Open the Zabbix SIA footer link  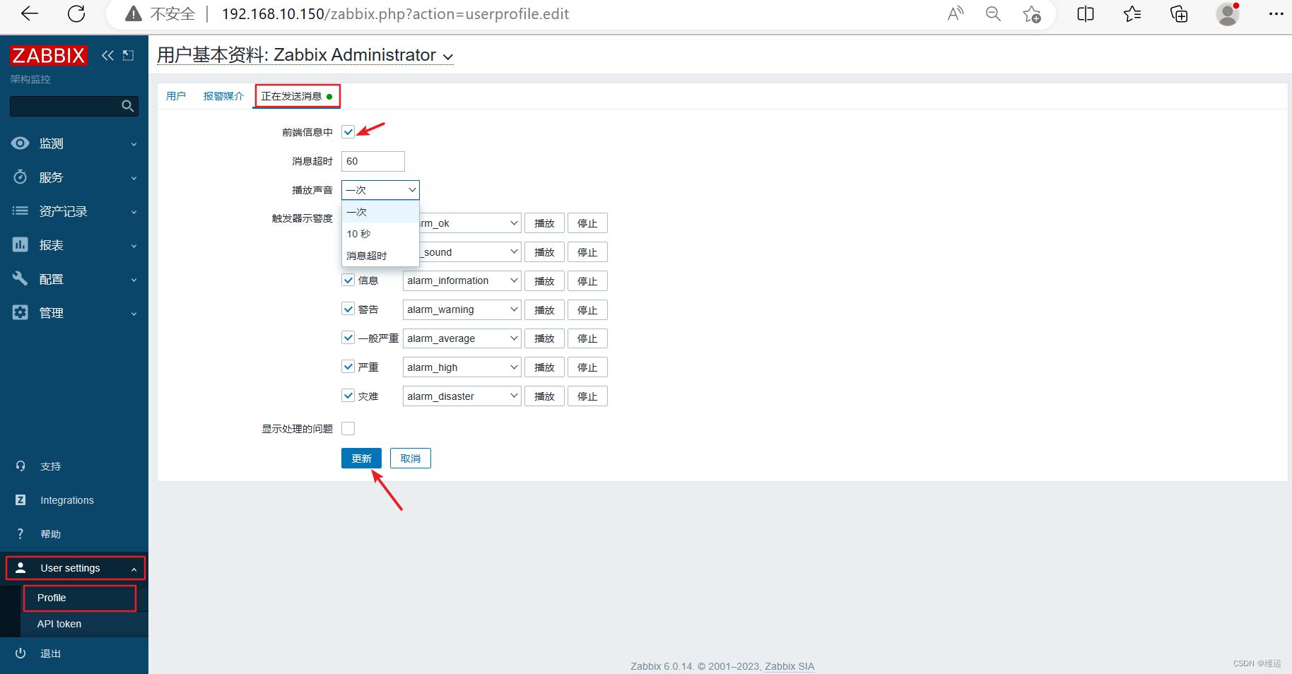pos(789,666)
